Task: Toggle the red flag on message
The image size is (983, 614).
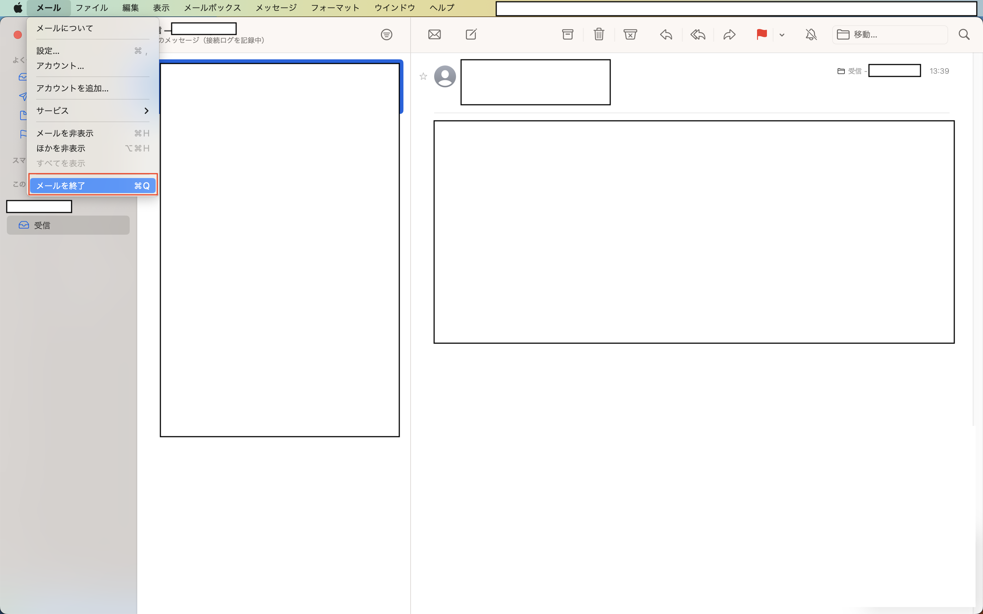Action: click(x=761, y=34)
